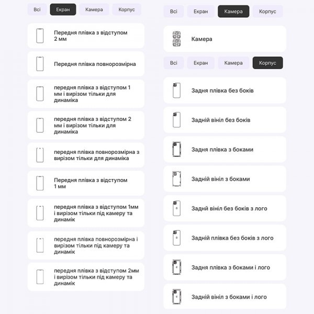The height and width of the screenshot is (314, 314).
Task: Click the camera module icon
Action: pyautogui.click(x=177, y=39)
